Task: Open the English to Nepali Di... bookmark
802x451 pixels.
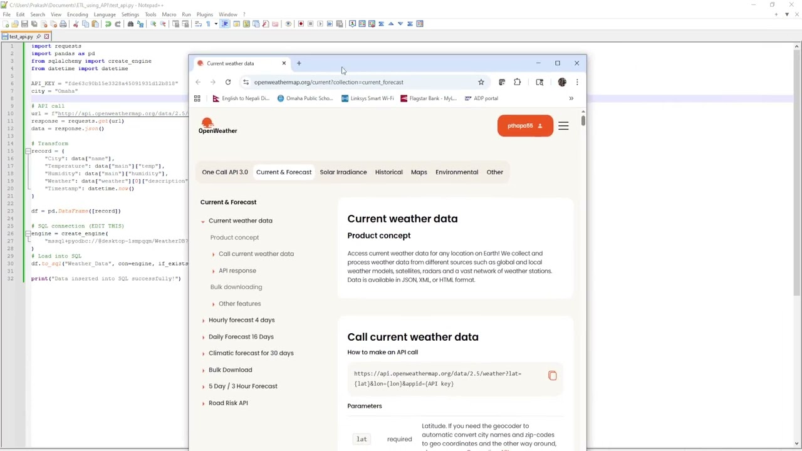Action: [241, 98]
